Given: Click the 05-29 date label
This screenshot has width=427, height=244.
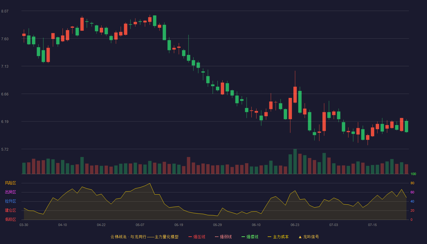Looking at the screenshot, I should coord(217,225).
